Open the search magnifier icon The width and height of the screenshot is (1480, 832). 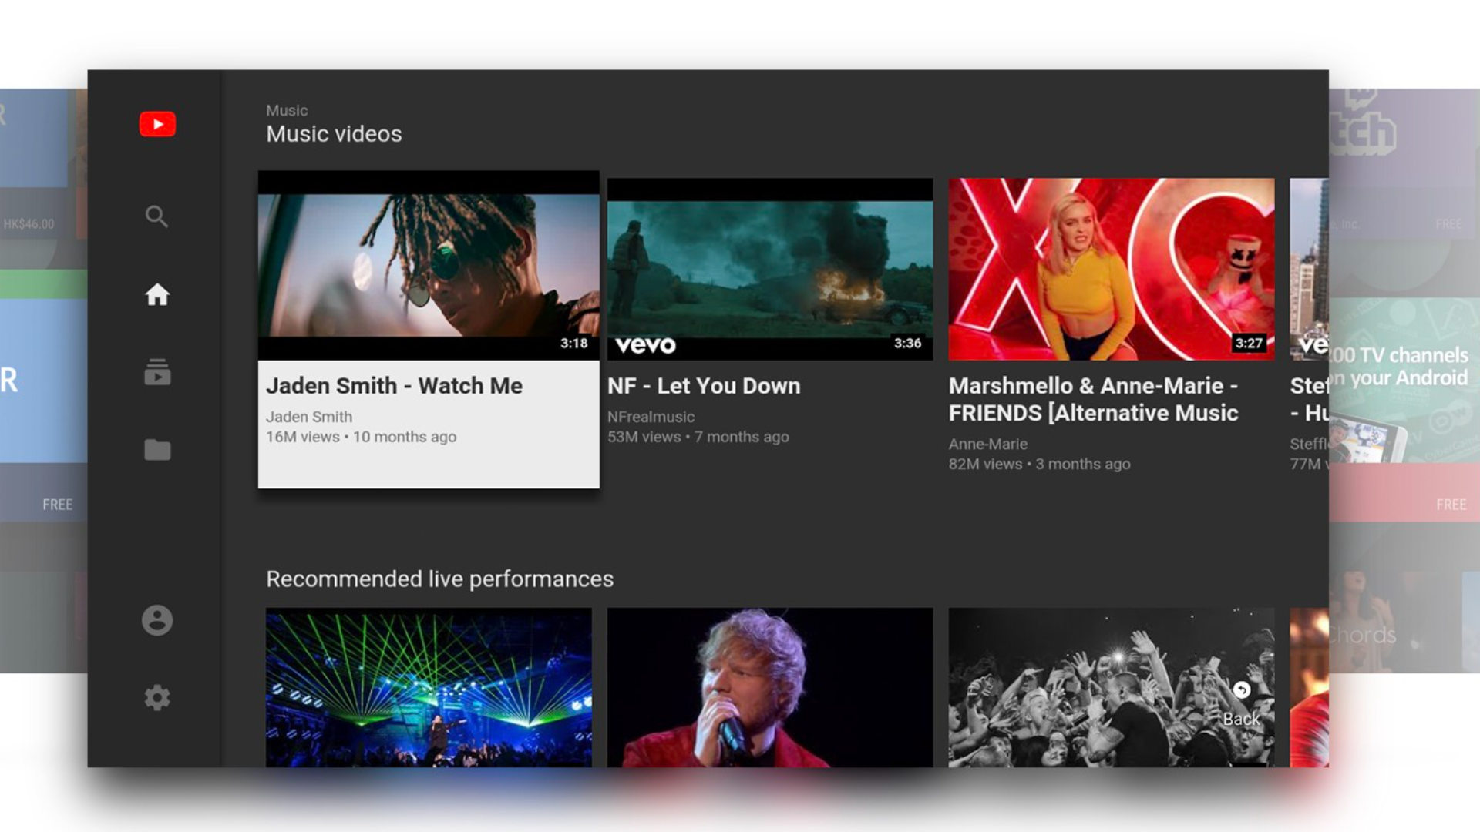tap(156, 216)
